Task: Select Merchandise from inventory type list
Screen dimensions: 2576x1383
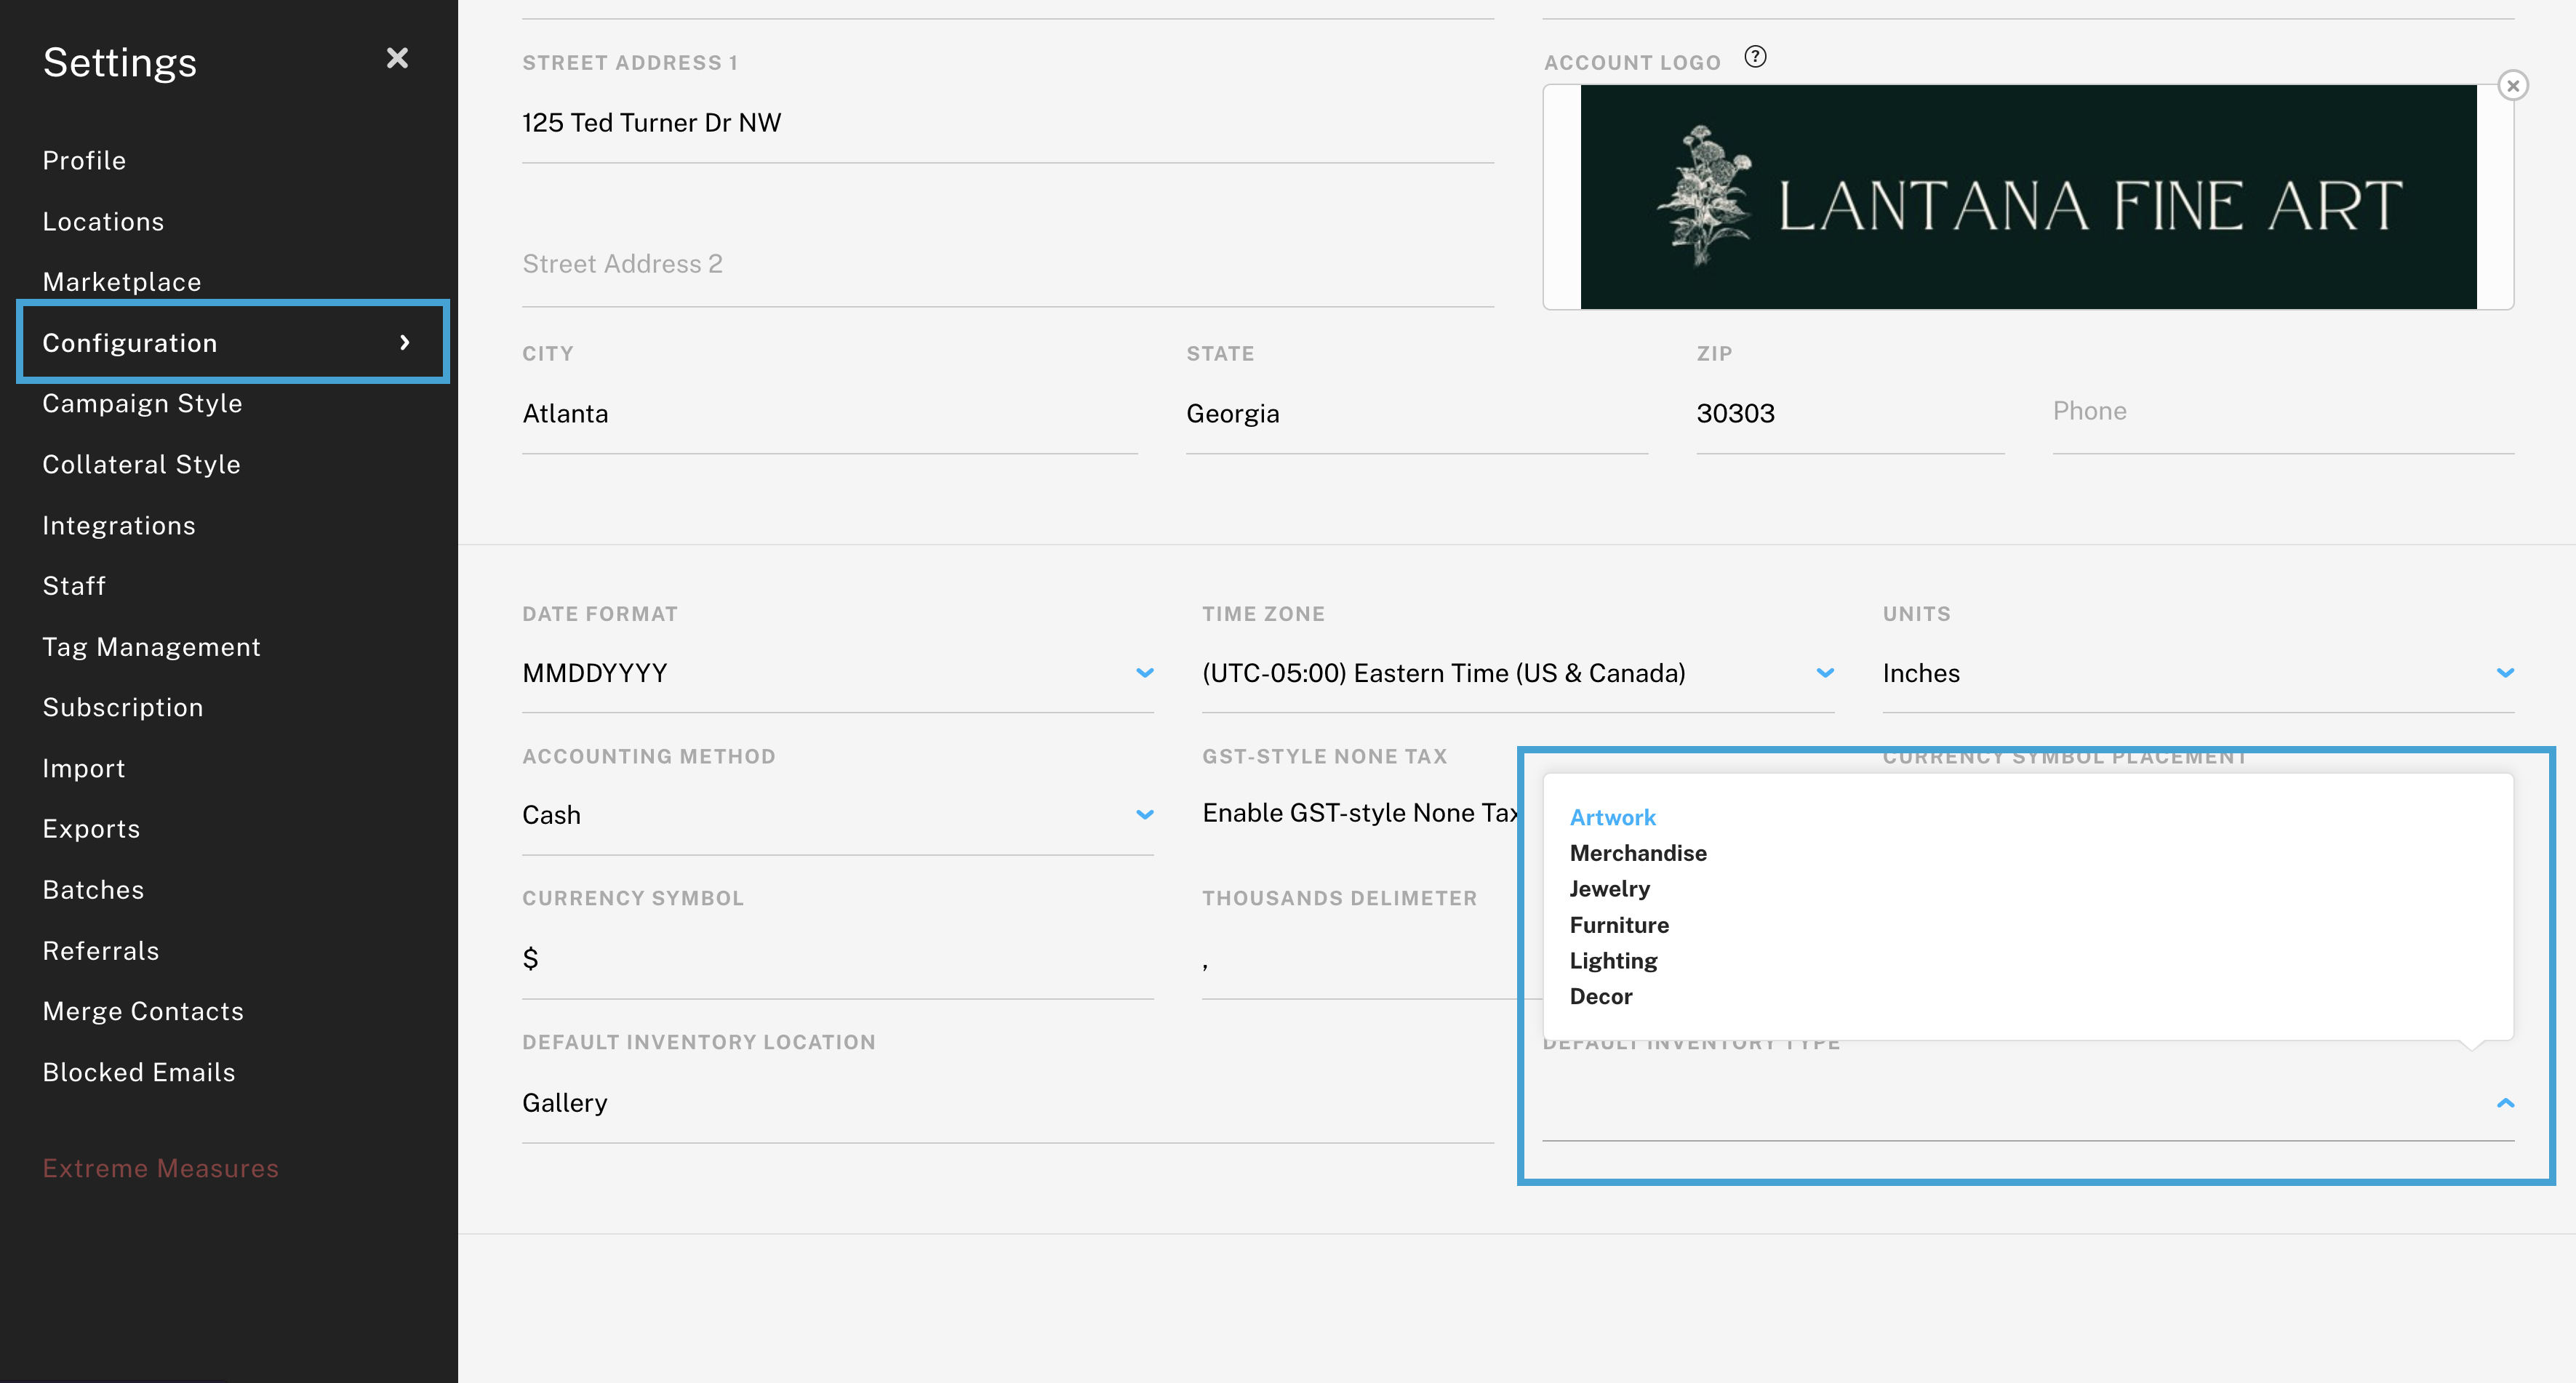Action: tap(1638, 853)
